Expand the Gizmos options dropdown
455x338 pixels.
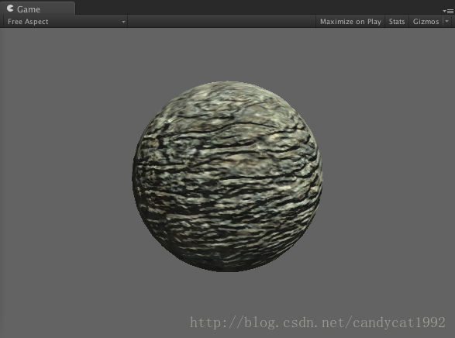click(x=447, y=21)
